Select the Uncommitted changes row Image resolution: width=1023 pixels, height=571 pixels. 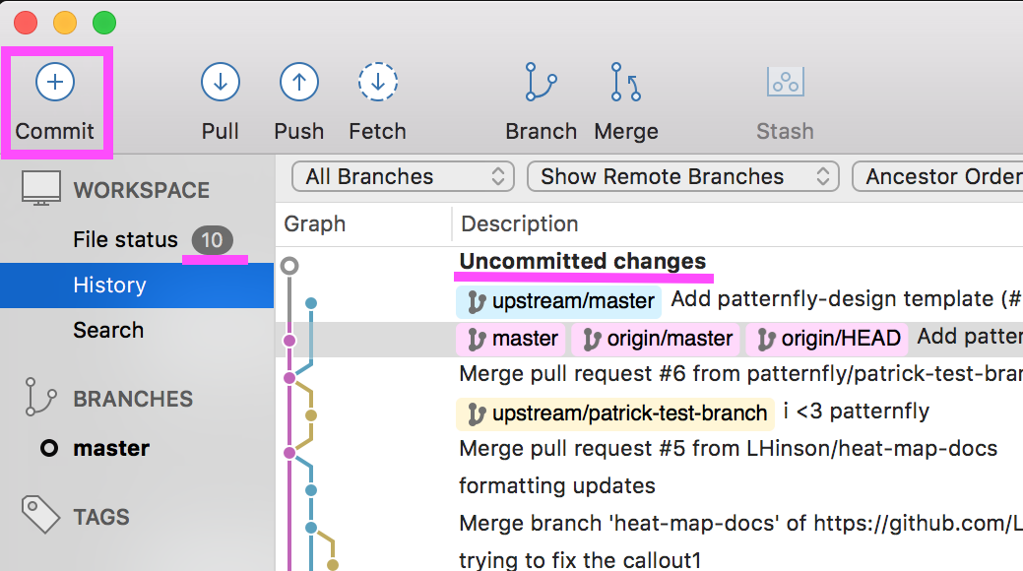point(582,262)
